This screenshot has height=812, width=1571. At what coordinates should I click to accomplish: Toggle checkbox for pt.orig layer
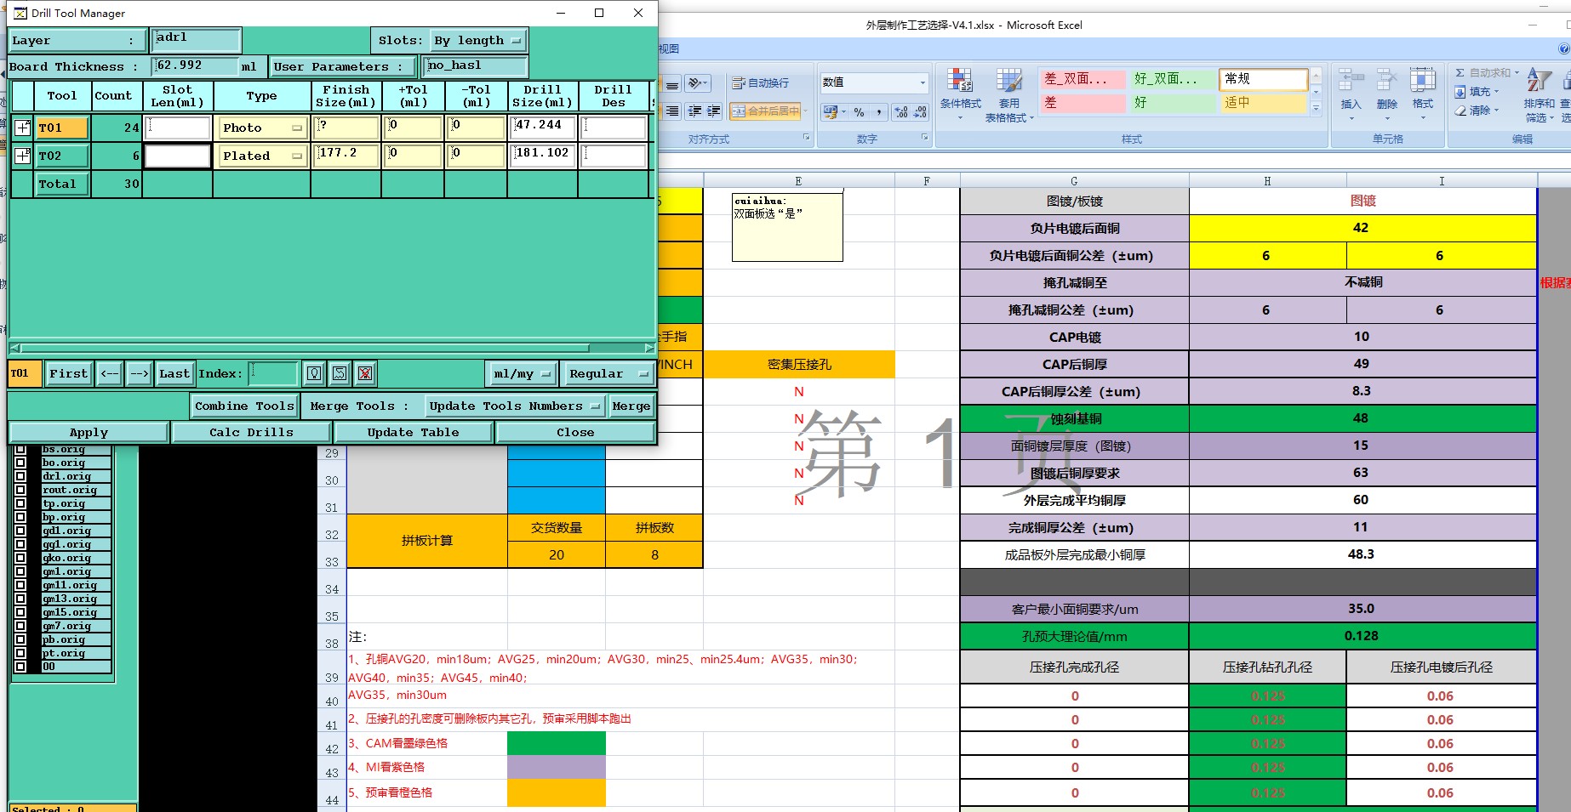20,653
